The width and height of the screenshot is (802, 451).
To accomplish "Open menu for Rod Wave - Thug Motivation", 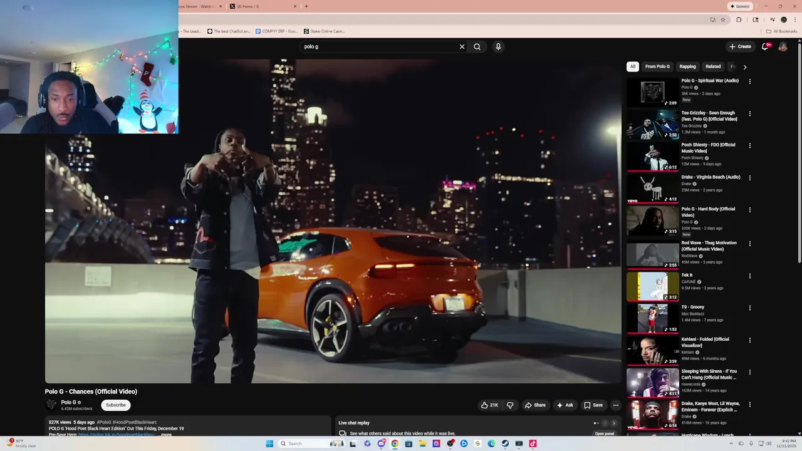I will (749, 244).
